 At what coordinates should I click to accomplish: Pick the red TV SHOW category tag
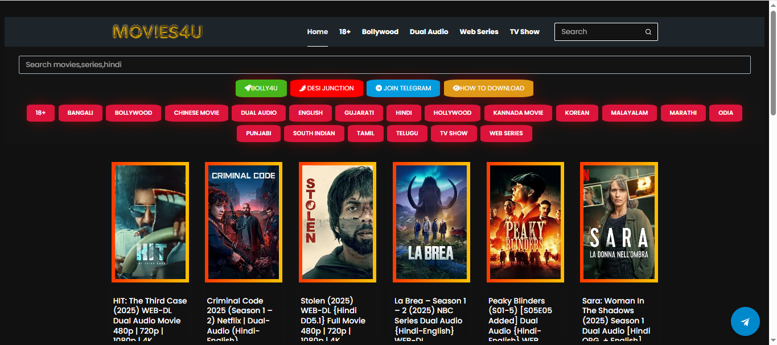click(x=454, y=133)
